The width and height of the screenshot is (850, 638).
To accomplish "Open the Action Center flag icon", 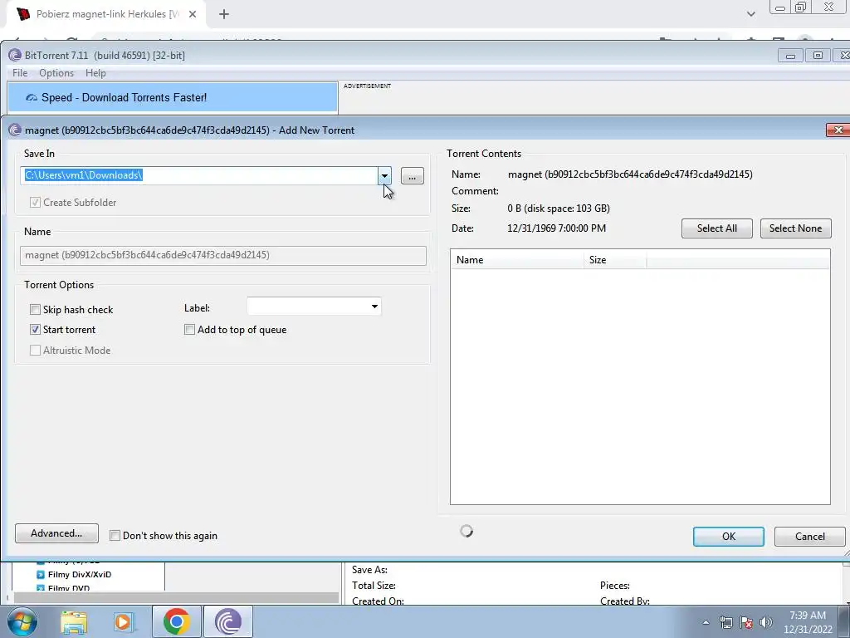I will [746, 622].
